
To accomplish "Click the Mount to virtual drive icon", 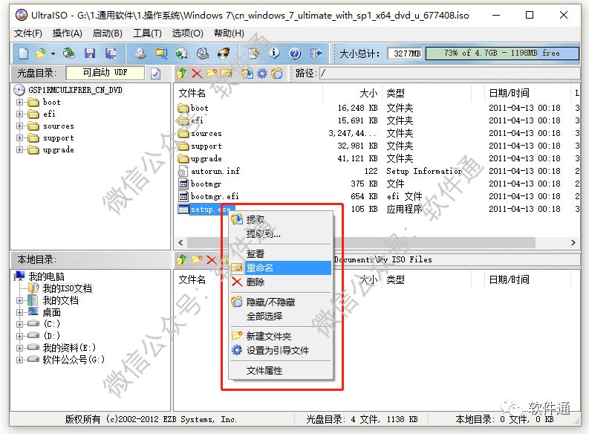I will [x=203, y=54].
